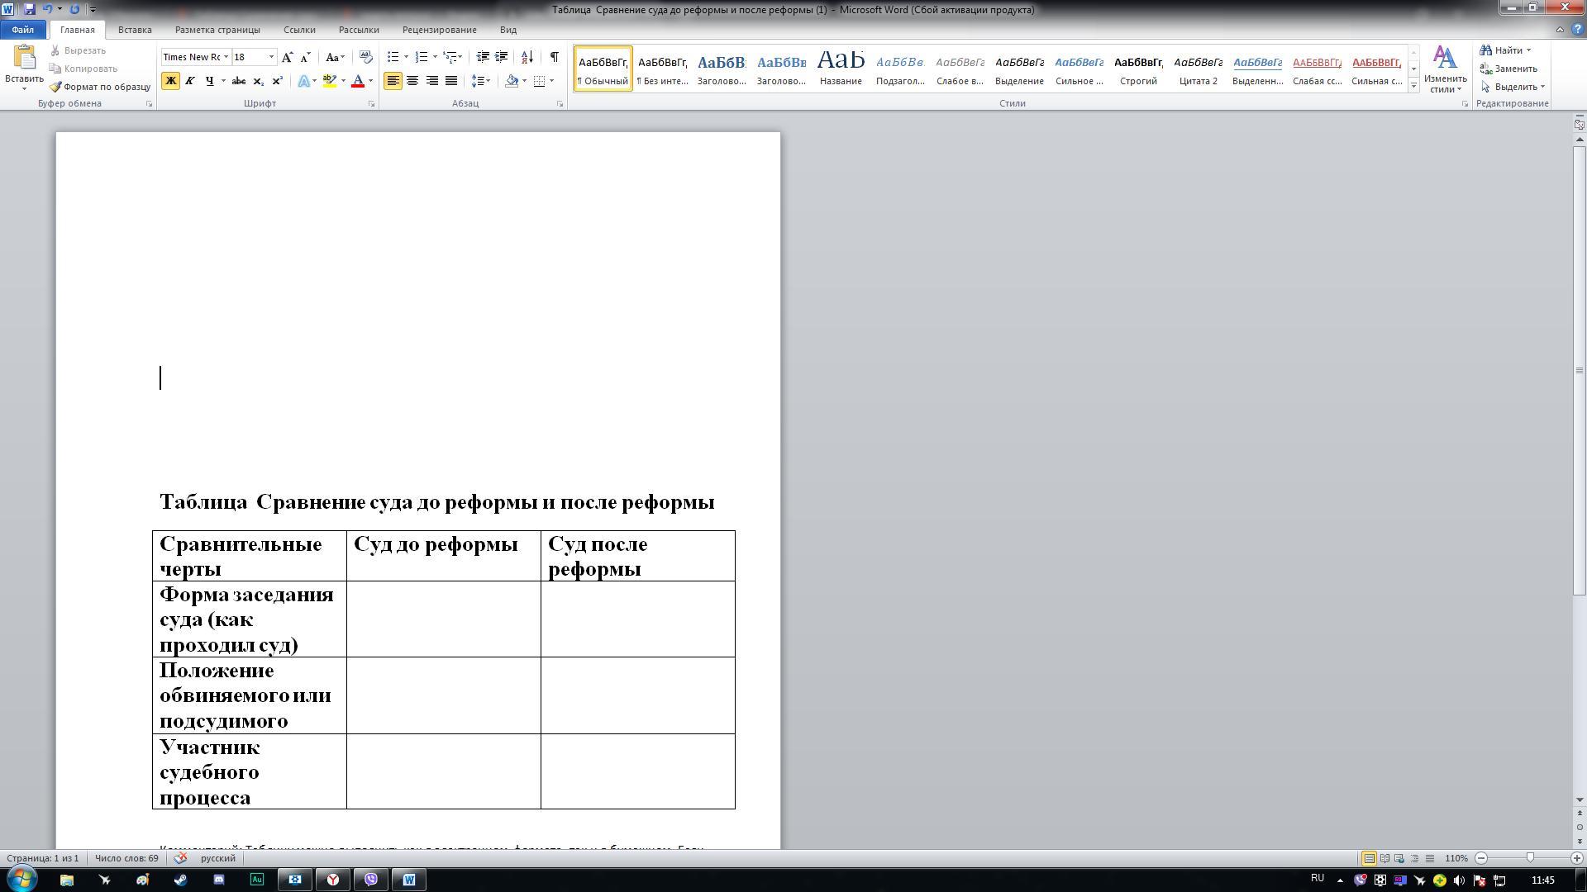Center-align the paragraph text

tap(412, 81)
